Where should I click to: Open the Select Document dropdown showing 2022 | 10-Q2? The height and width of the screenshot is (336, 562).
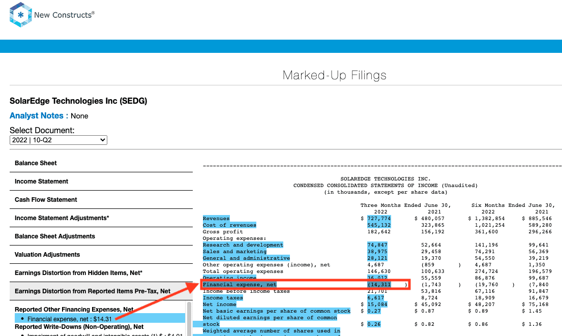[x=58, y=140]
